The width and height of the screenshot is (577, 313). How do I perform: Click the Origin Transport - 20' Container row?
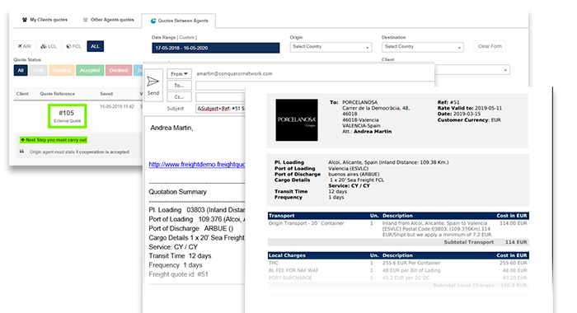click(x=398, y=229)
